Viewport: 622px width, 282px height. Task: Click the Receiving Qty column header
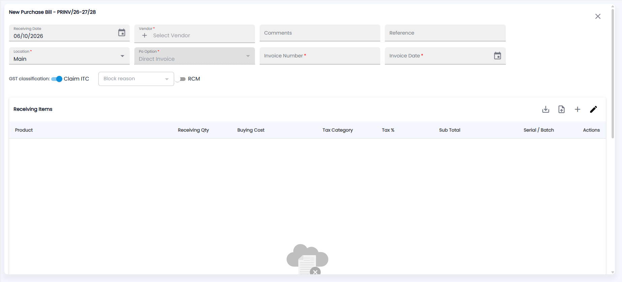click(x=193, y=130)
